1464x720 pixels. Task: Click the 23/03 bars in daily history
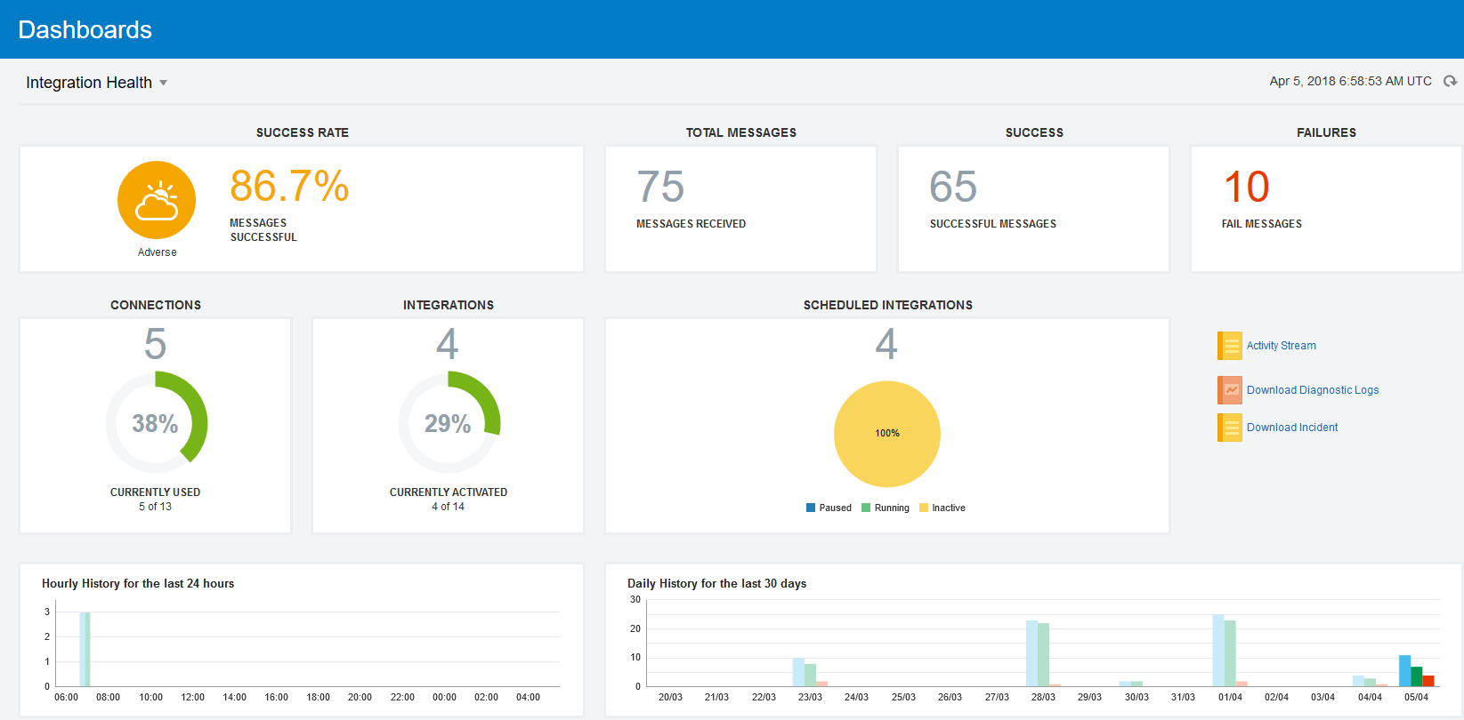810,672
